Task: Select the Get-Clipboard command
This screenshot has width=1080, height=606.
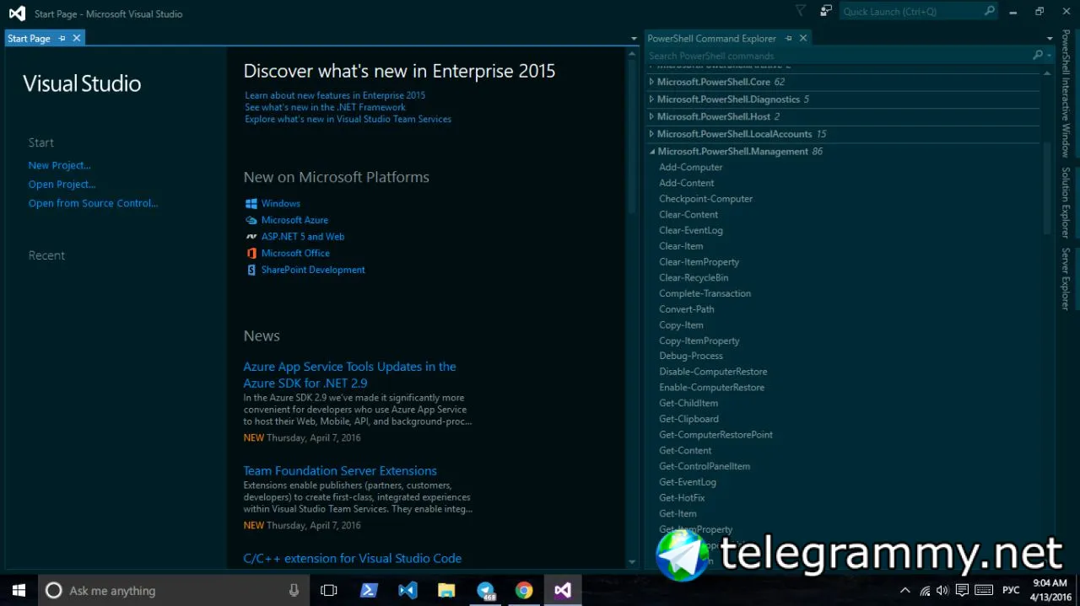Action: point(688,419)
